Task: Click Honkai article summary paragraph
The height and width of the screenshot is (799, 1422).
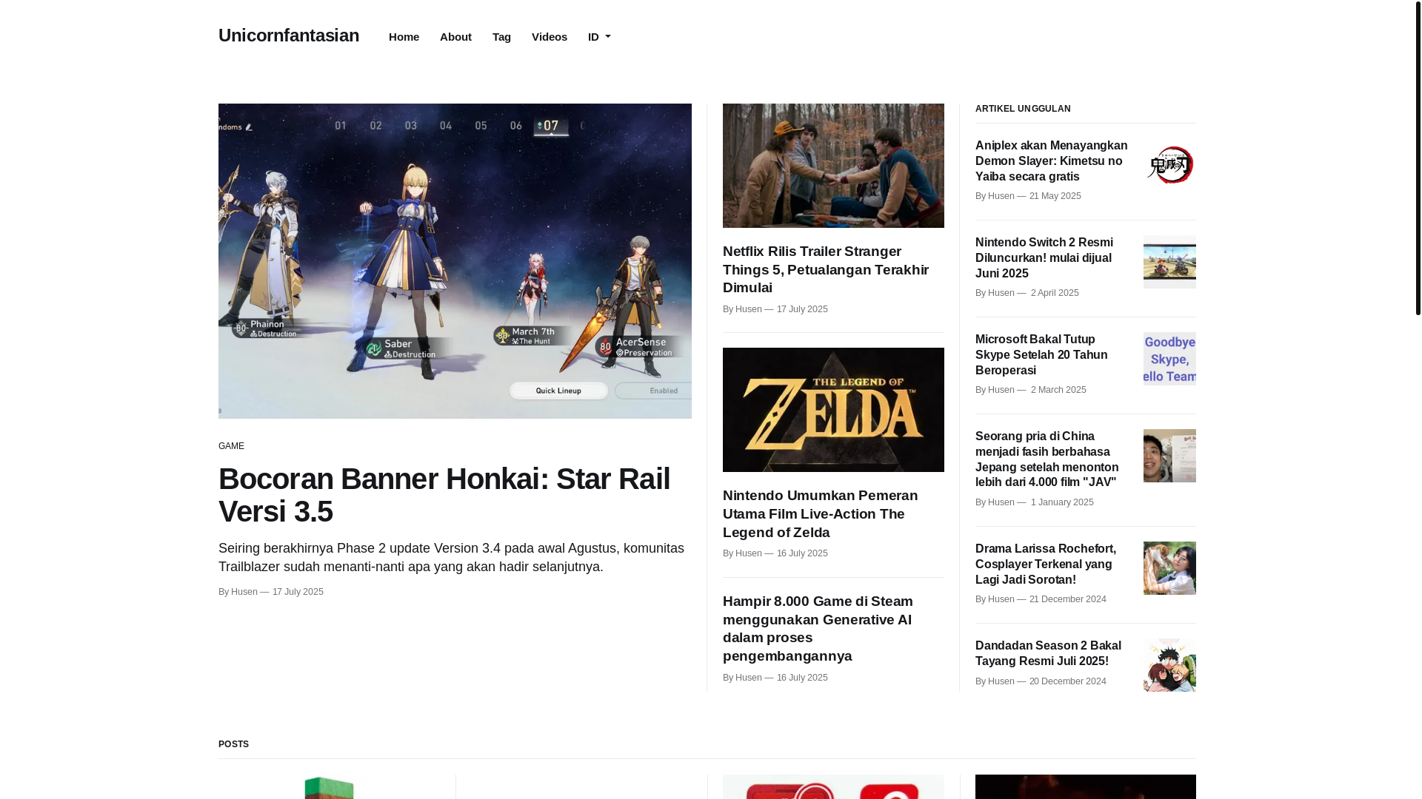Action: [451, 557]
